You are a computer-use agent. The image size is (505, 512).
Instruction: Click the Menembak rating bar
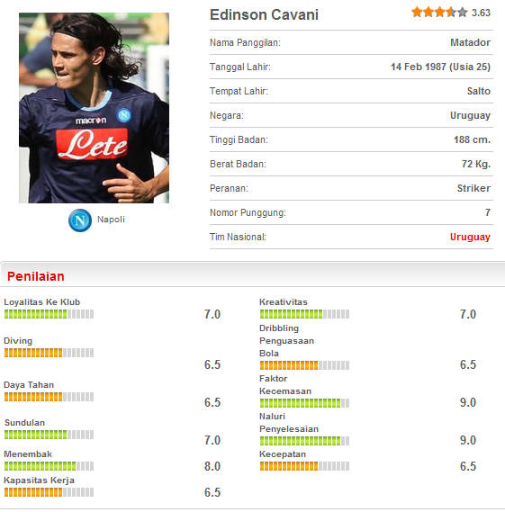[49, 466]
